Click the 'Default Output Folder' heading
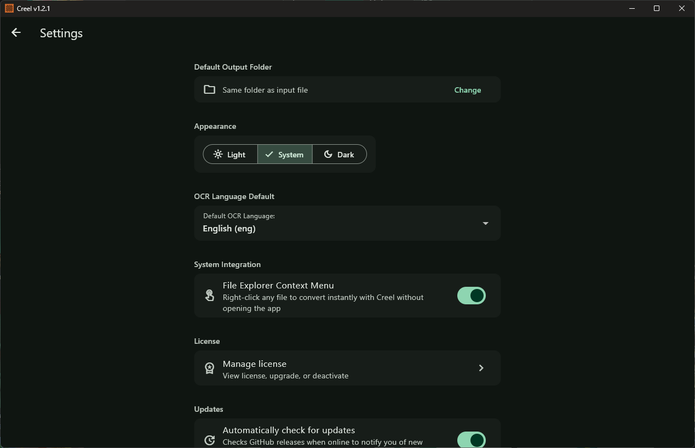 coord(233,67)
